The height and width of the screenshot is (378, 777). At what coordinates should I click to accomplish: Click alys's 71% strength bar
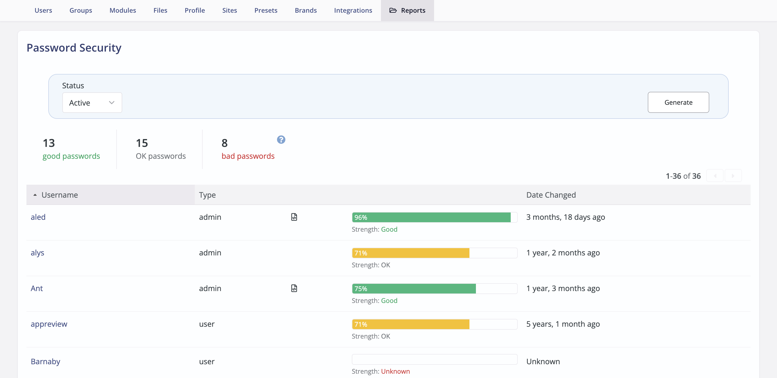pyautogui.click(x=410, y=253)
